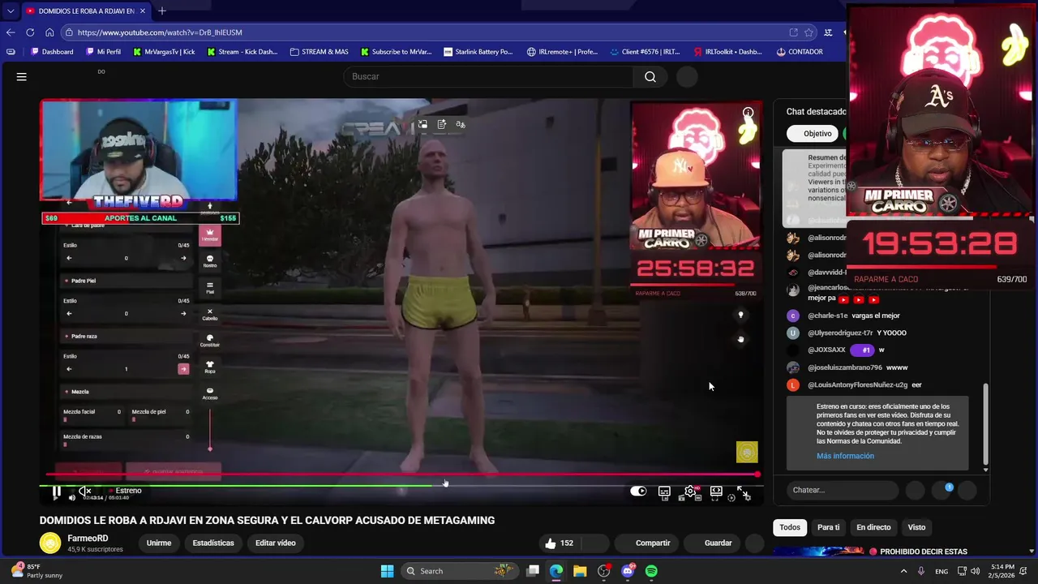This screenshot has width=1038, height=584.
Task: Click the ENG language indicator
Action: (x=941, y=571)
